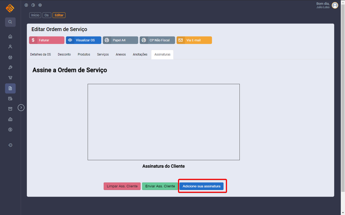Click the user avatar at top right
Screen dimensions: 345x215
point(335,5)
